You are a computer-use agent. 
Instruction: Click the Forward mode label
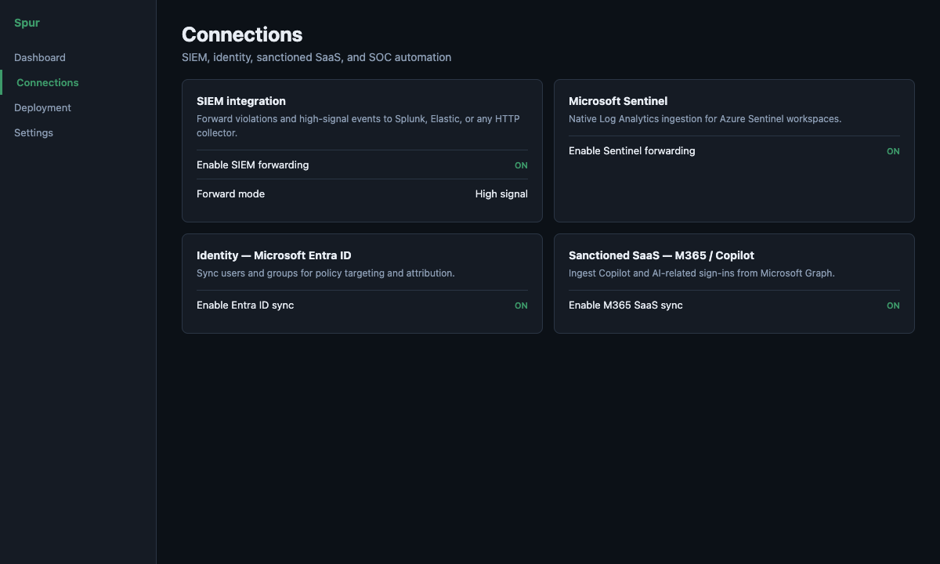pos(230,193)
